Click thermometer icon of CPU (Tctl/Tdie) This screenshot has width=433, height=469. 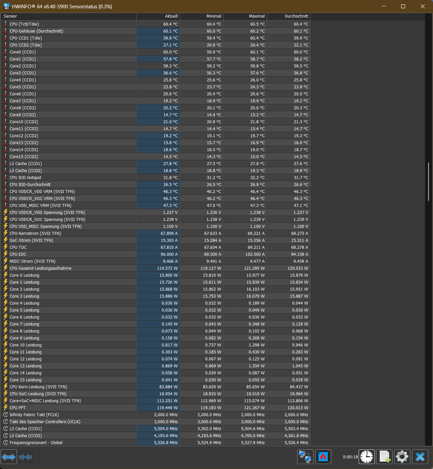click(6, 24)
